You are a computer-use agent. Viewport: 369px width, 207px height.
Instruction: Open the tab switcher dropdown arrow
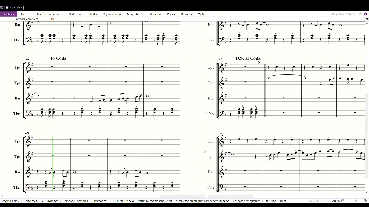click(x=366, y=19)
